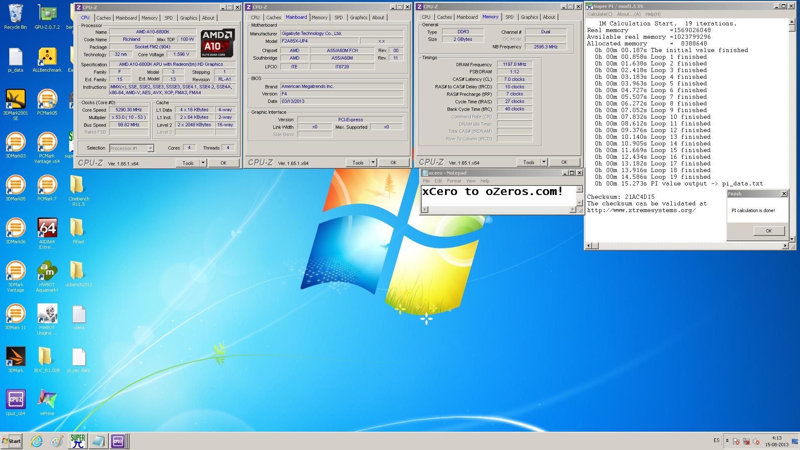
Task: Launch PCMark05 shortcut
Action: (x=47, y=102)
